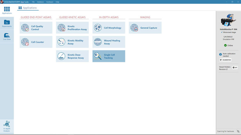This screenshot has width=241, height=135.
Task: Launch Kinetic Motility Assay label
Action: coord(75,42)
